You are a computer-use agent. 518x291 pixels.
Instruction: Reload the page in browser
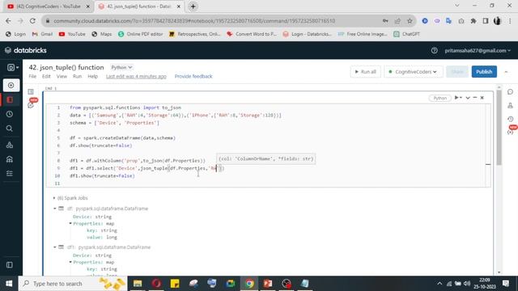point(32,21)
